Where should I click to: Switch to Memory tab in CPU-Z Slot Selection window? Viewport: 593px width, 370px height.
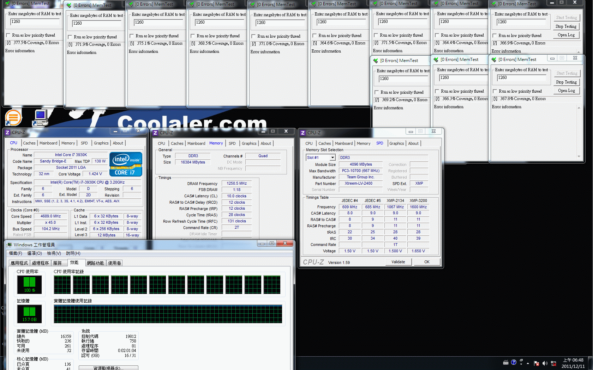coord(364,143)
